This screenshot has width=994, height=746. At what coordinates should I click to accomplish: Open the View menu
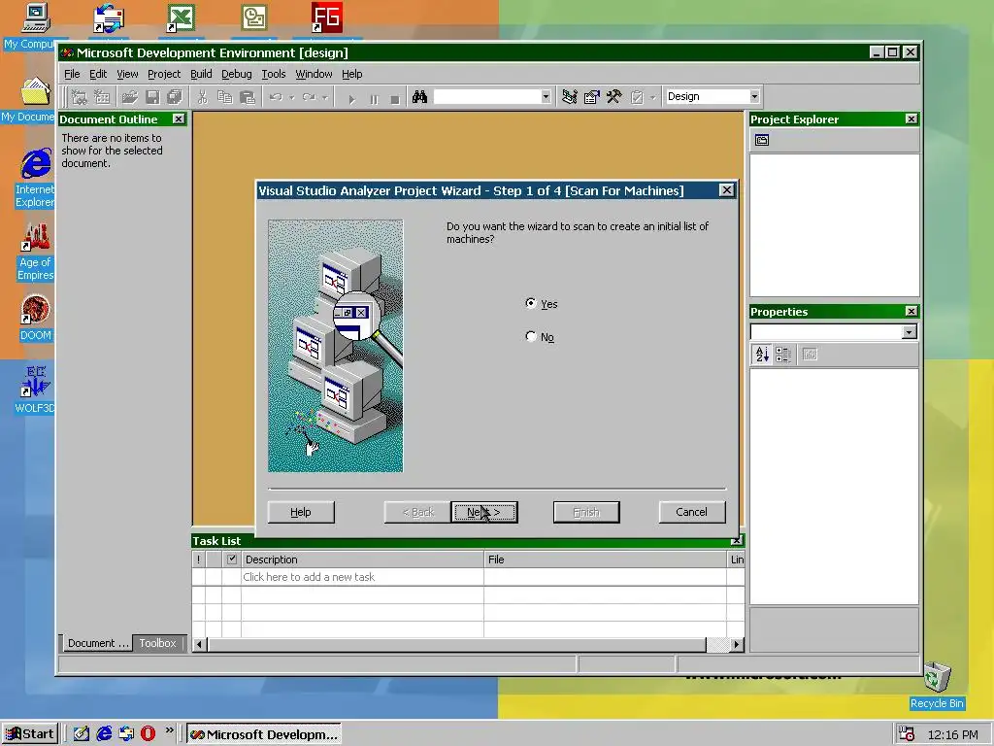(x=127, y=74)
